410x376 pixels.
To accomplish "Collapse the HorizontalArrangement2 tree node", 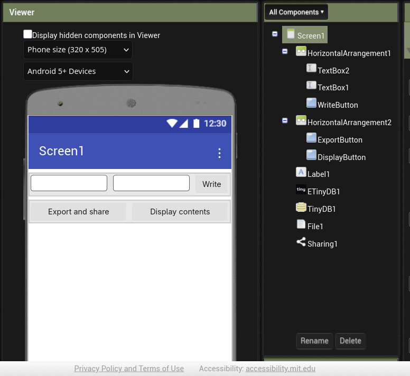I will click(285, 120).
